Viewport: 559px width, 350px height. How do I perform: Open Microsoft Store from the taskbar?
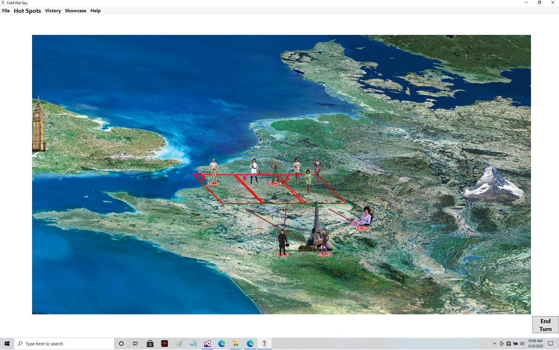coord(150,343)
